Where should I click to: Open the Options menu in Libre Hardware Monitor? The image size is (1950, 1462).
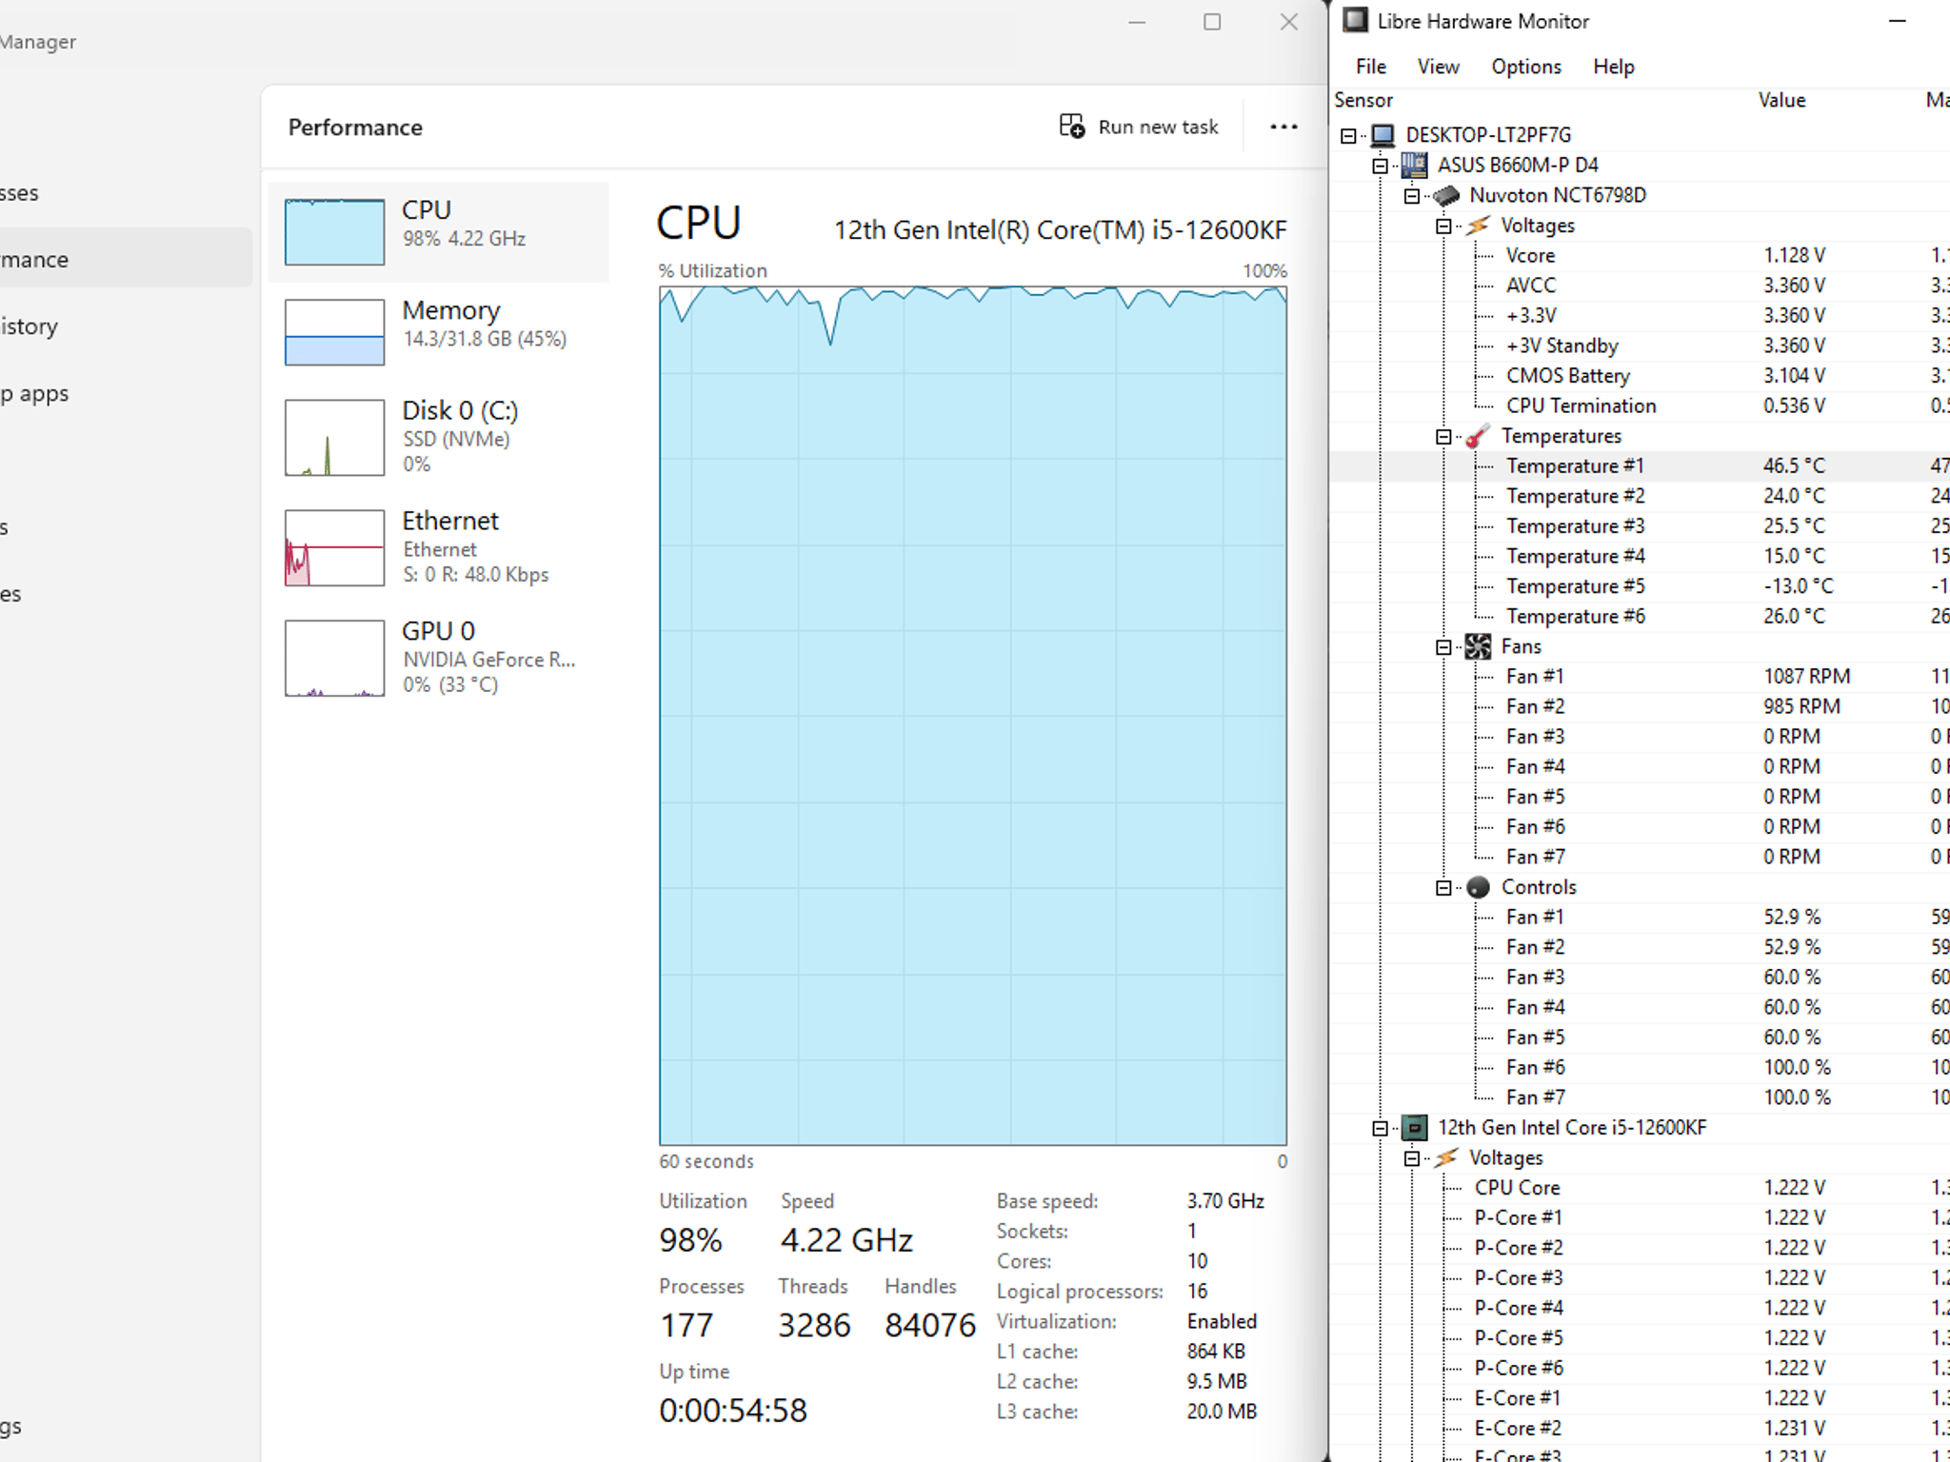(x=1526, y=67)
